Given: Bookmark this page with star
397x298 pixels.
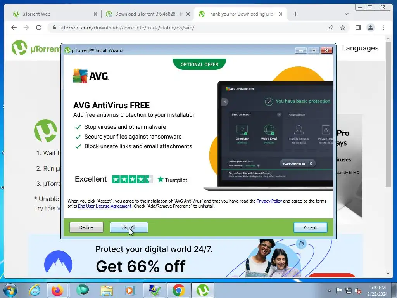Looking at the screenshot, I should 343,28.
